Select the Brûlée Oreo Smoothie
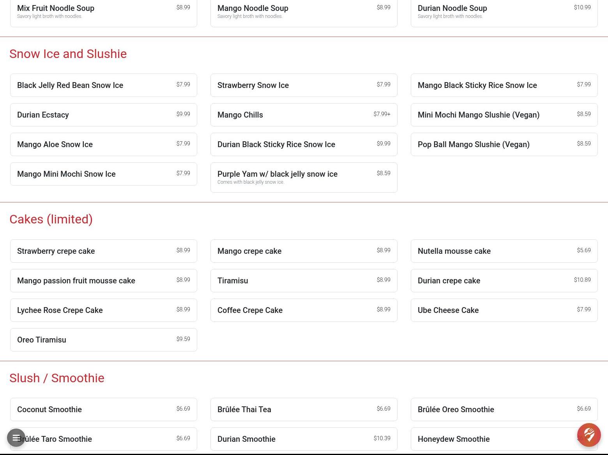The image size is (608, 455). coord(504,409)
